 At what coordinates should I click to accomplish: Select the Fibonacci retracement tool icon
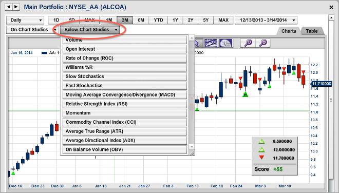[225, 43]
